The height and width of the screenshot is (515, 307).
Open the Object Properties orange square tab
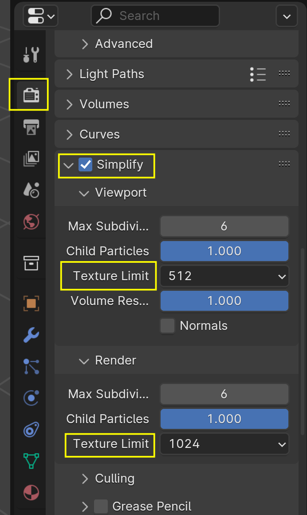pyautogui.click(x=29, y=304)
